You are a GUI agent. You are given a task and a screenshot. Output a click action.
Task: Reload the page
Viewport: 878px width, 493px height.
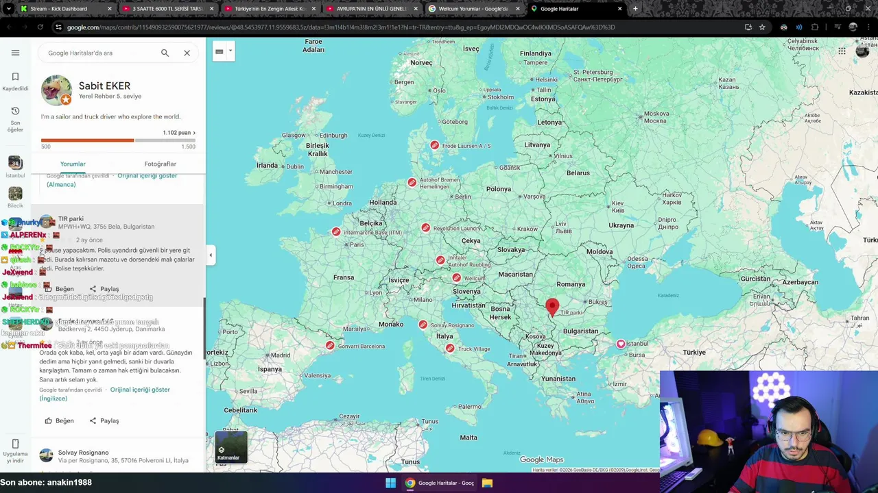click(x=40, y=27)
